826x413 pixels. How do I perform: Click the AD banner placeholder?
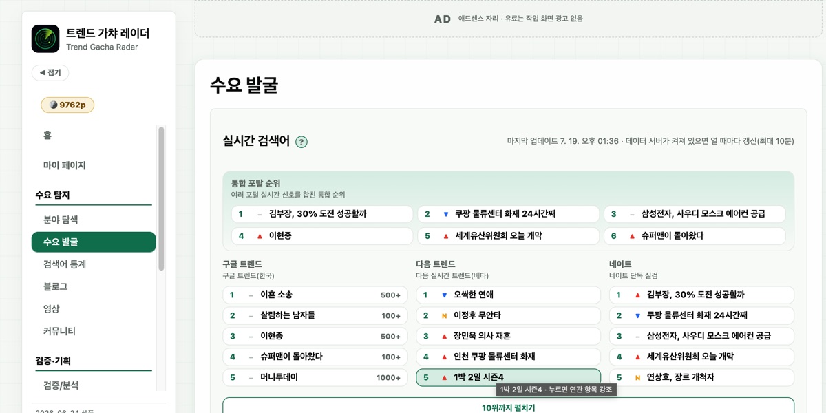coord(508,19)
